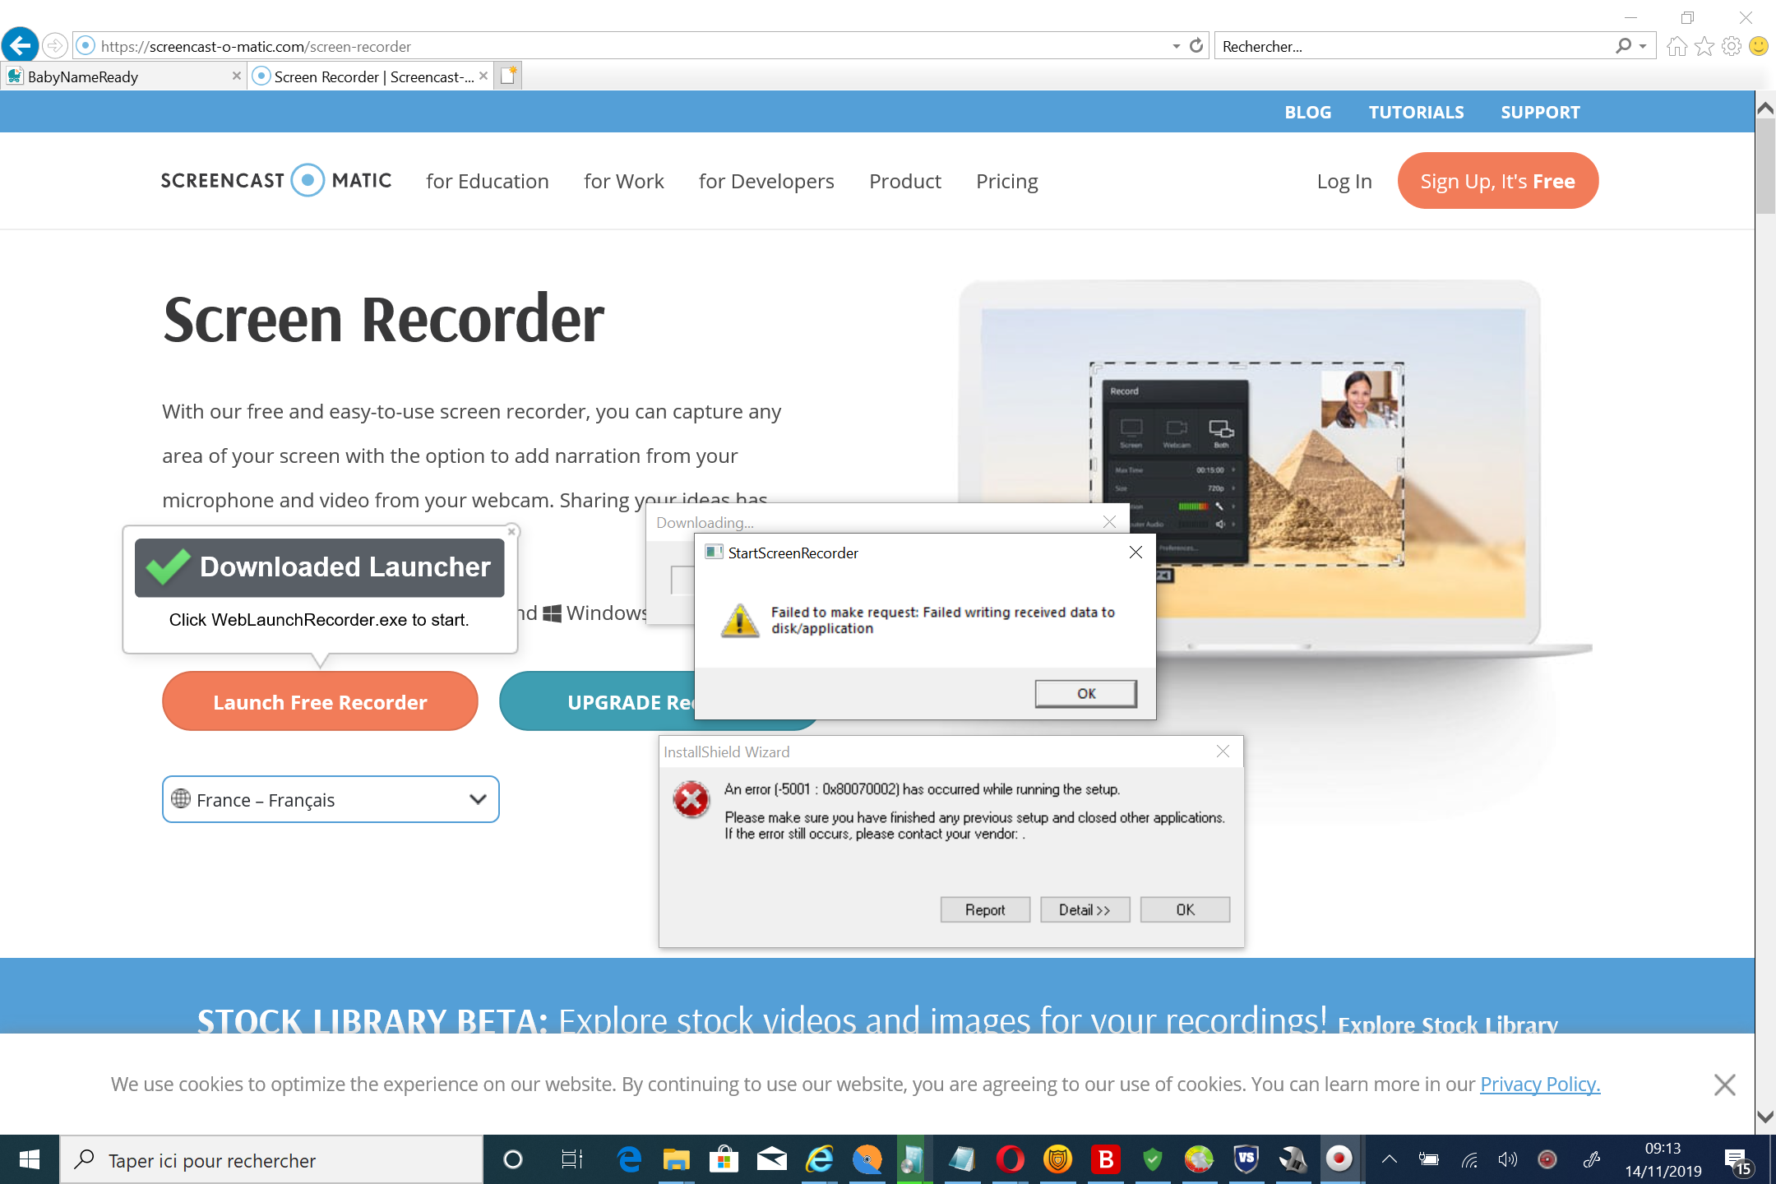Open the Product menu
The height and width of the screenshot is (1184, 1776).
[x=904, y=181]
